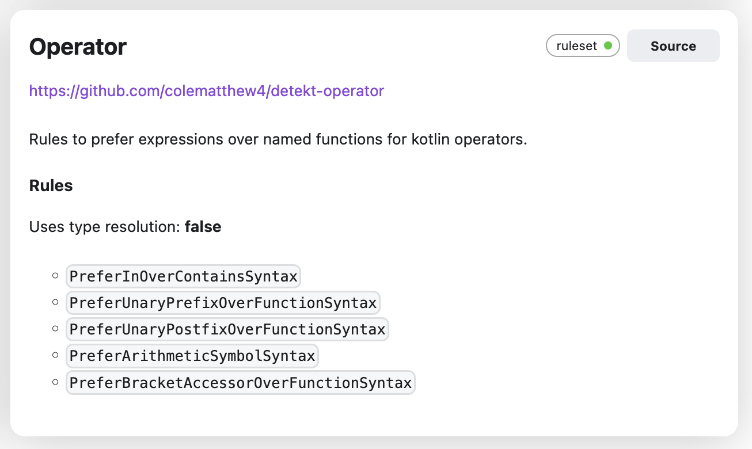The image size is (752, 449).
Task: Select the PreferArithmeticSymbolSyntax rule
Action: pos(192,356)
